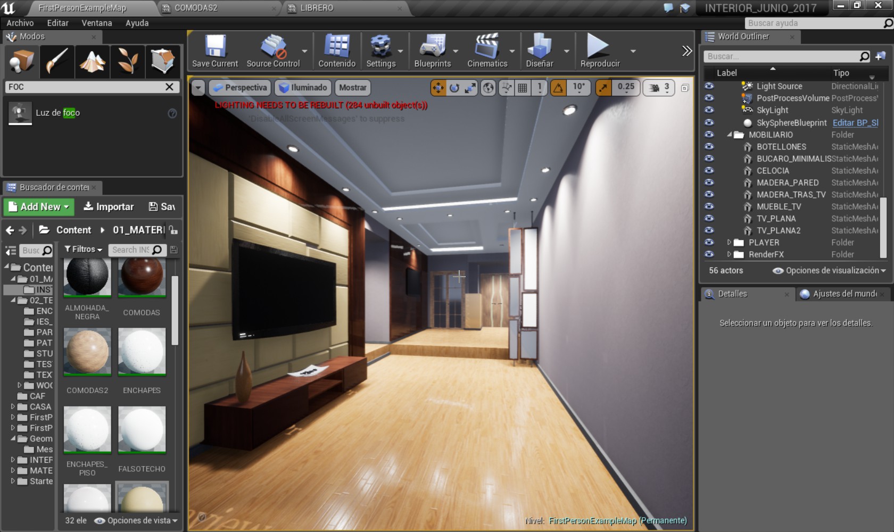The width and height of the screenshot is (894, 532).
Task: Open Opciones de visualización dropdown
Action: coord(829,270)
